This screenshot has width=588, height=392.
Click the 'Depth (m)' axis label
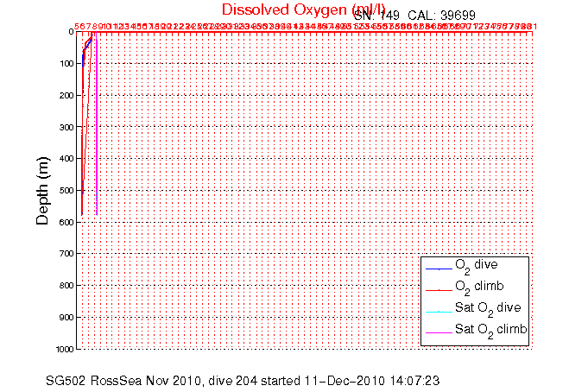[x=42, y=191]
